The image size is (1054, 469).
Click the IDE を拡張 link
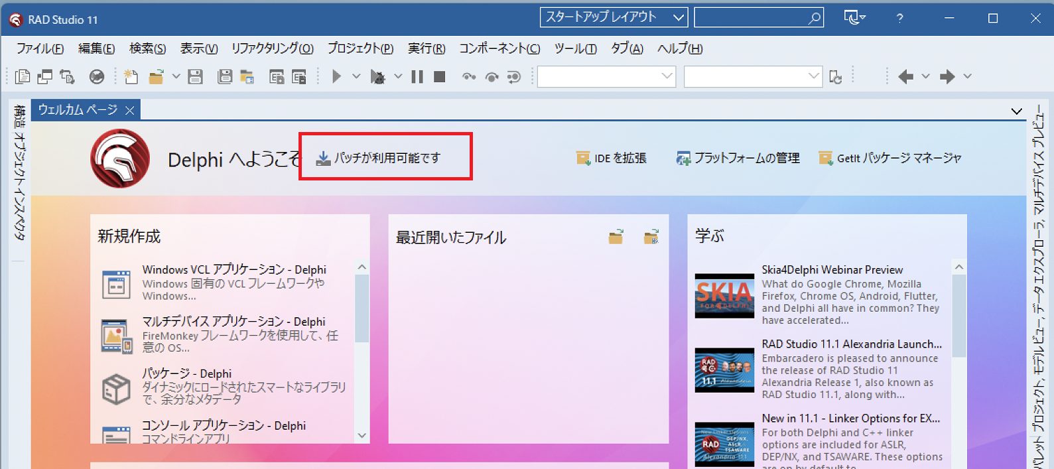(x=611, y=158)
